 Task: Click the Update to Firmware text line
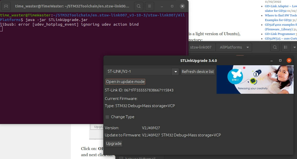(x=163, y=135)
